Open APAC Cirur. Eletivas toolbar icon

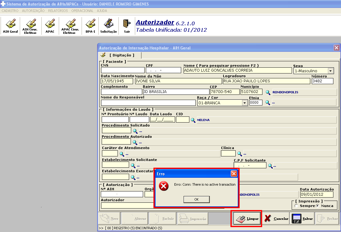[x=70, y=26]
